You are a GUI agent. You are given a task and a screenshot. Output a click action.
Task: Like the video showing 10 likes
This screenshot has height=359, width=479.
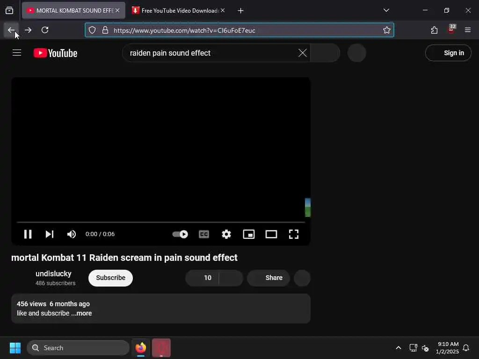[202, 278]
